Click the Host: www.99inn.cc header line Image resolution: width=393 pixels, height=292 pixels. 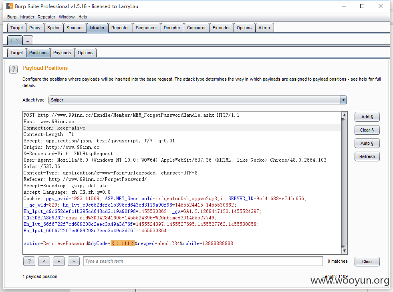coord(48,122)
